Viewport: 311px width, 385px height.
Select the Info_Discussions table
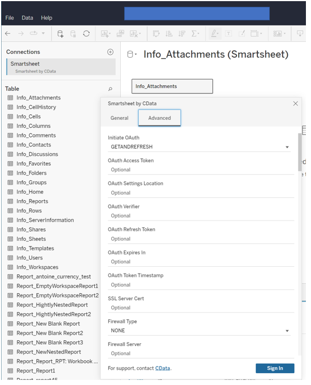click(x=37, y=154)
